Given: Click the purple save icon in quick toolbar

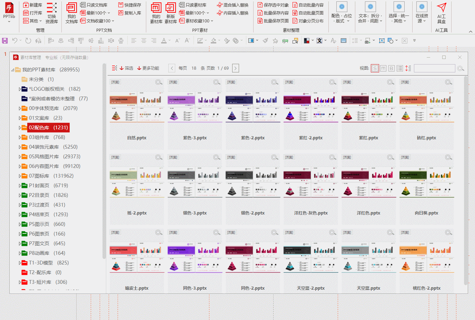Looking at the screenshot, I should click(5, 41).
